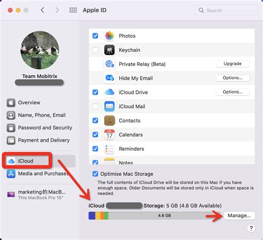
Task: Click the yellow segment of storage bar
Action: [x=98, y=216]
